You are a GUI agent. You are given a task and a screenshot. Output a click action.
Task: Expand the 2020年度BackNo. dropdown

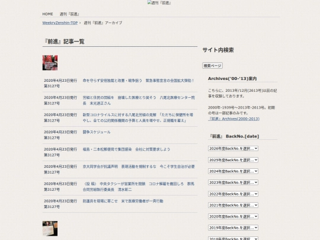pos(233,216)
